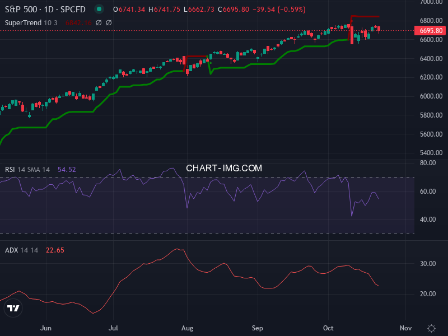Click the red 6695.80 current price tag

pyautogui.click(x=431, y=31)
